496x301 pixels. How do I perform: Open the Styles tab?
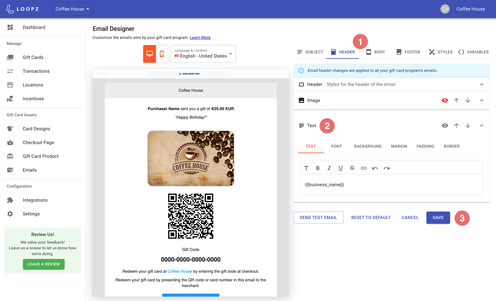(x=441, y=52)
